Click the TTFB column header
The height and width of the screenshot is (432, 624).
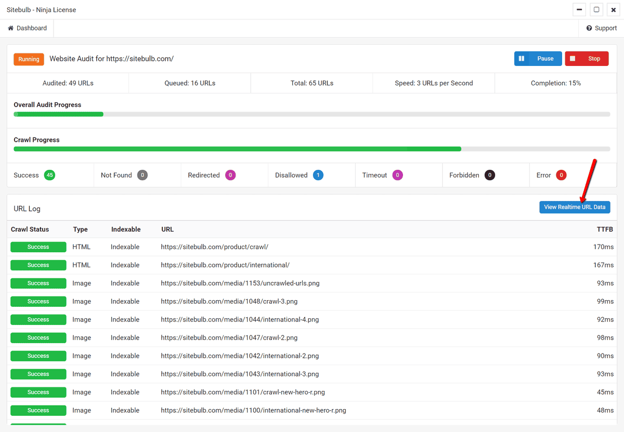(605, 229)
